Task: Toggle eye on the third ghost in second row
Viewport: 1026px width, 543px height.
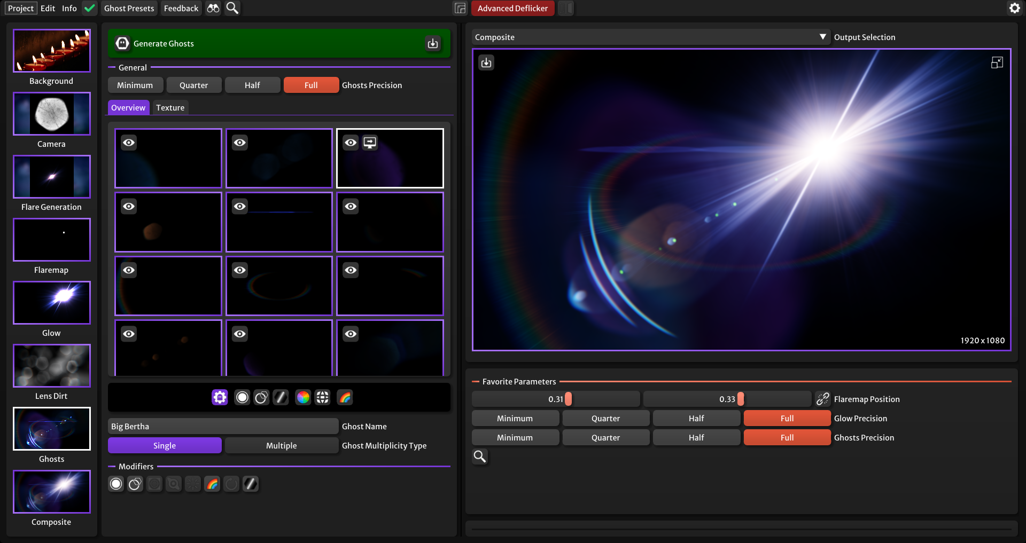Action: click(351, 206)
